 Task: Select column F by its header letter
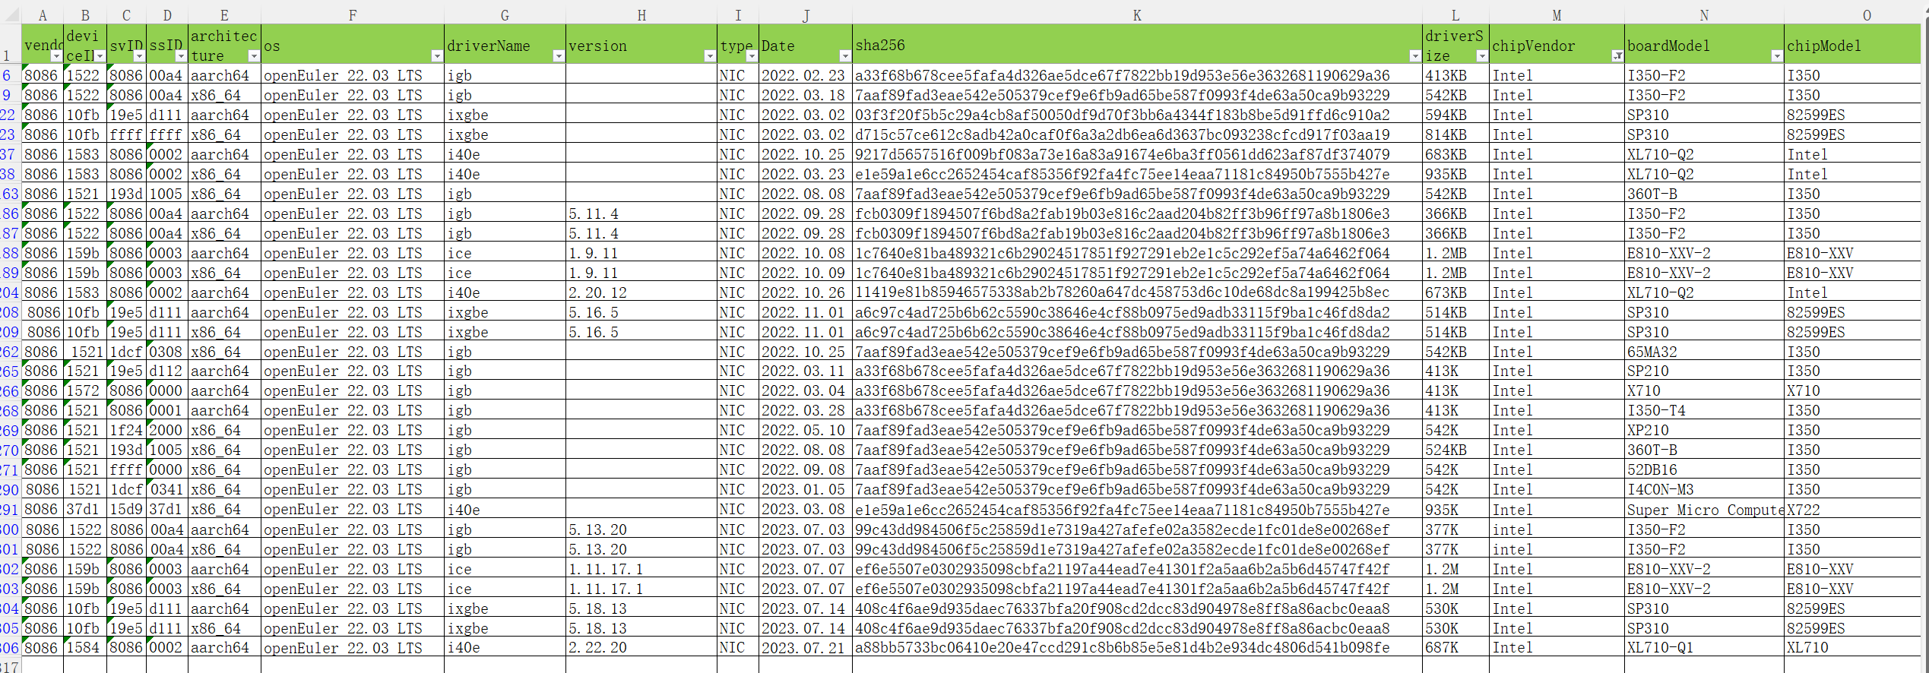click(x=352, y=15)
